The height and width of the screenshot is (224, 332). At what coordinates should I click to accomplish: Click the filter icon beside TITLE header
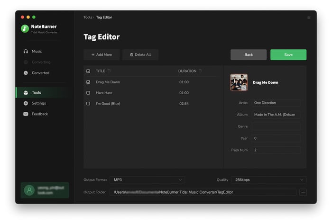(109, 71)
